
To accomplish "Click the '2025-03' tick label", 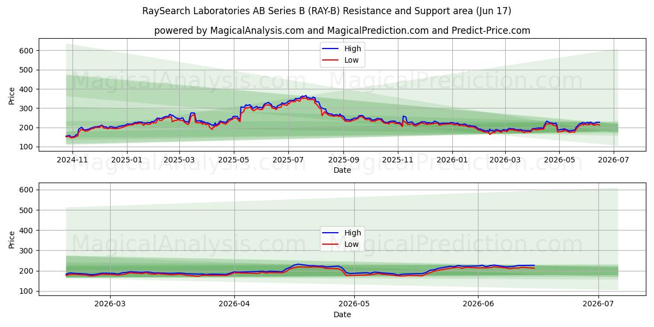I will pos(179,160).
